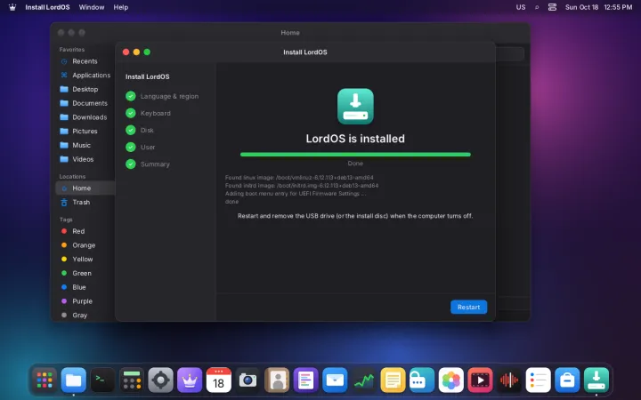641x400 pixels.
Task: Open the Window menu
Action: 92,7
